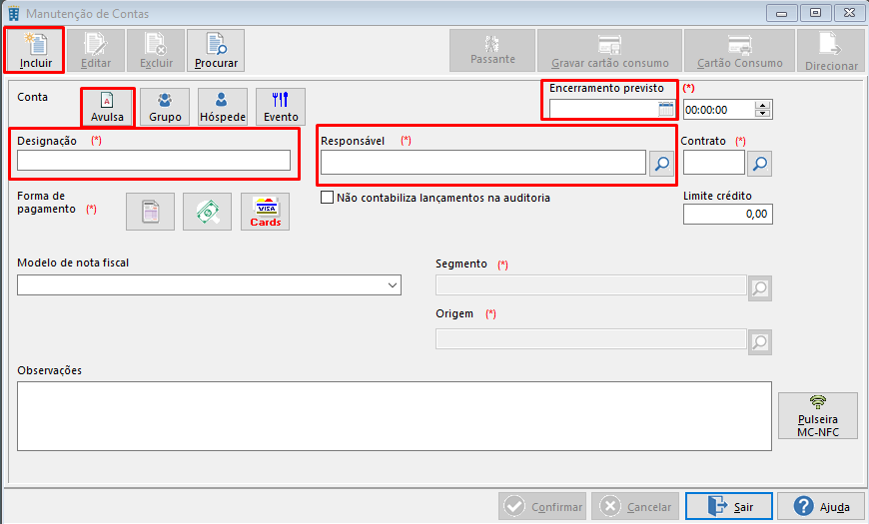This screenshot has width=869, height=524.
Task: Click the Observações text area
Action: pos(394,416)
